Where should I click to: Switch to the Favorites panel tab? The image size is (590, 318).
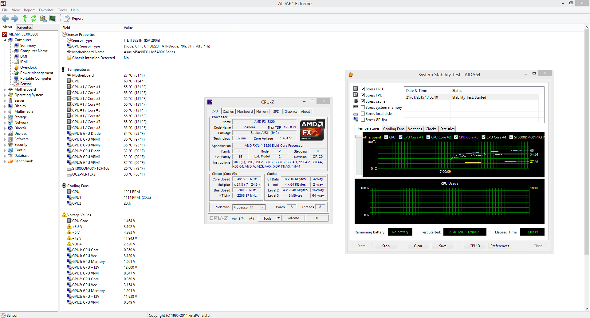pos(24,28)
